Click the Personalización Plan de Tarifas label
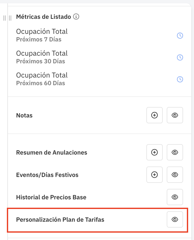This screenshot has width=194, height=240. pos(60,220)
